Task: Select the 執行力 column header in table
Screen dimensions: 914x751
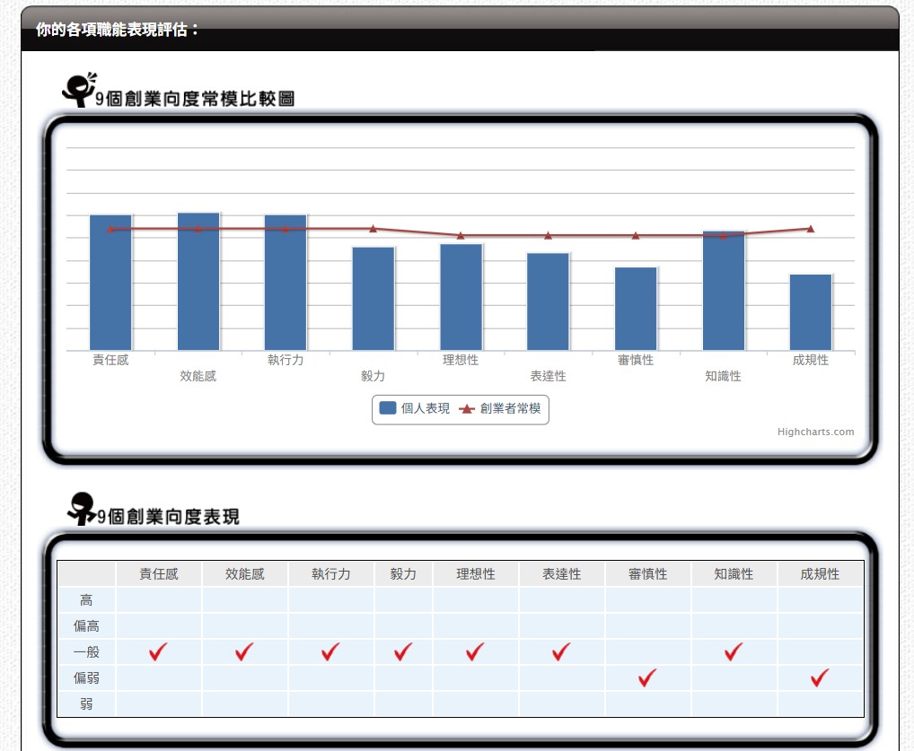Action: tap(330, 574)
